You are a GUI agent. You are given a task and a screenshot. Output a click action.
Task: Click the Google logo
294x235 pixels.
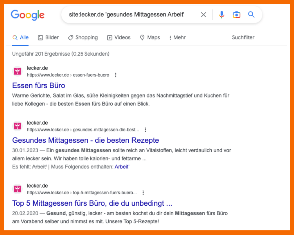point(27,15)
